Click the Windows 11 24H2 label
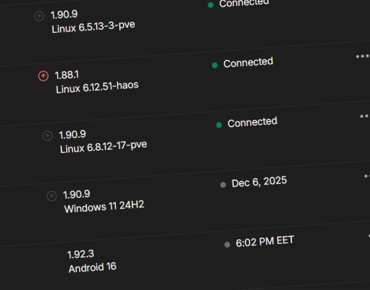Image resolution: width=370 pixels, height=290 pixels. click(x=104, y=206)
